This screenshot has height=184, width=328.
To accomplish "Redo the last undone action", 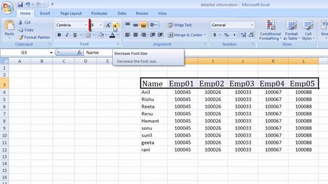I will 39,5.
